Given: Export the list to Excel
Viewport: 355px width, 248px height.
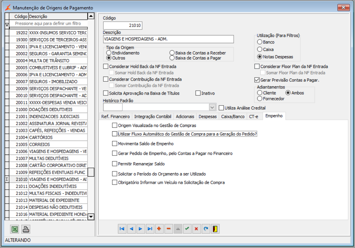Looking at the screenshot, I should [15, 229].
